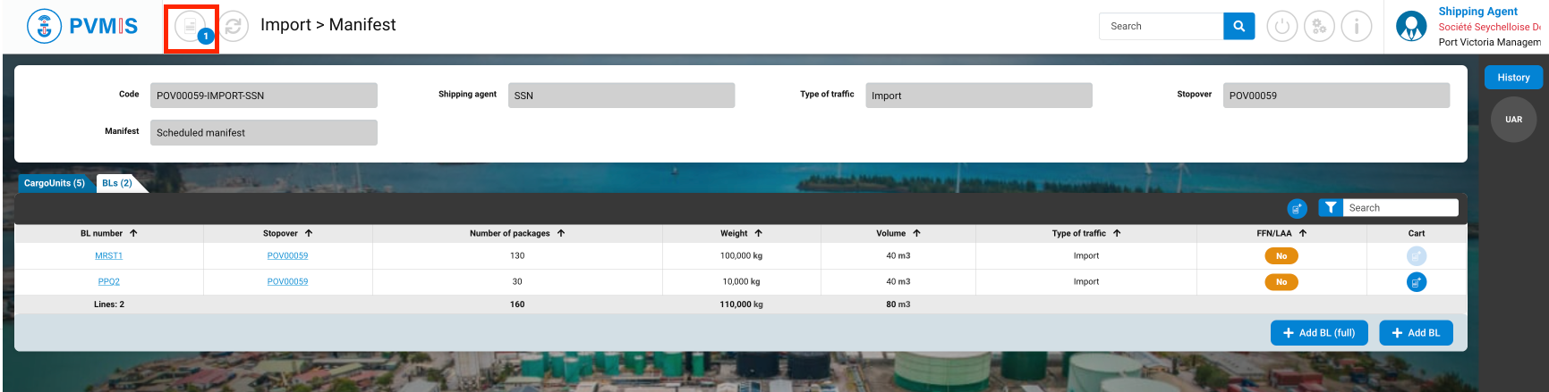Add PPQ2 row to cart
1549x392 pixels.
[1416, 282]
